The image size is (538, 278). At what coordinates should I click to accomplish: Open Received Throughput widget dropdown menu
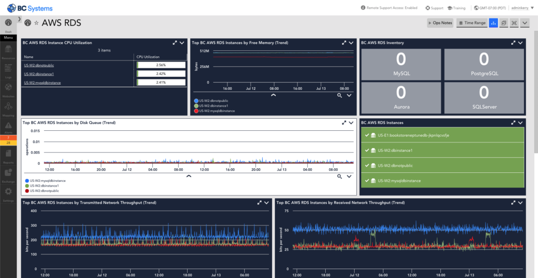[520, 203]
